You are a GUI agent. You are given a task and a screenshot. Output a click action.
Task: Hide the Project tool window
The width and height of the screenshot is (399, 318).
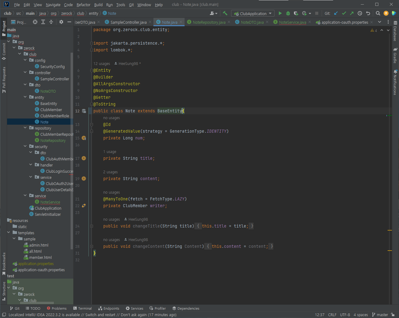click(x=69, y=22)
